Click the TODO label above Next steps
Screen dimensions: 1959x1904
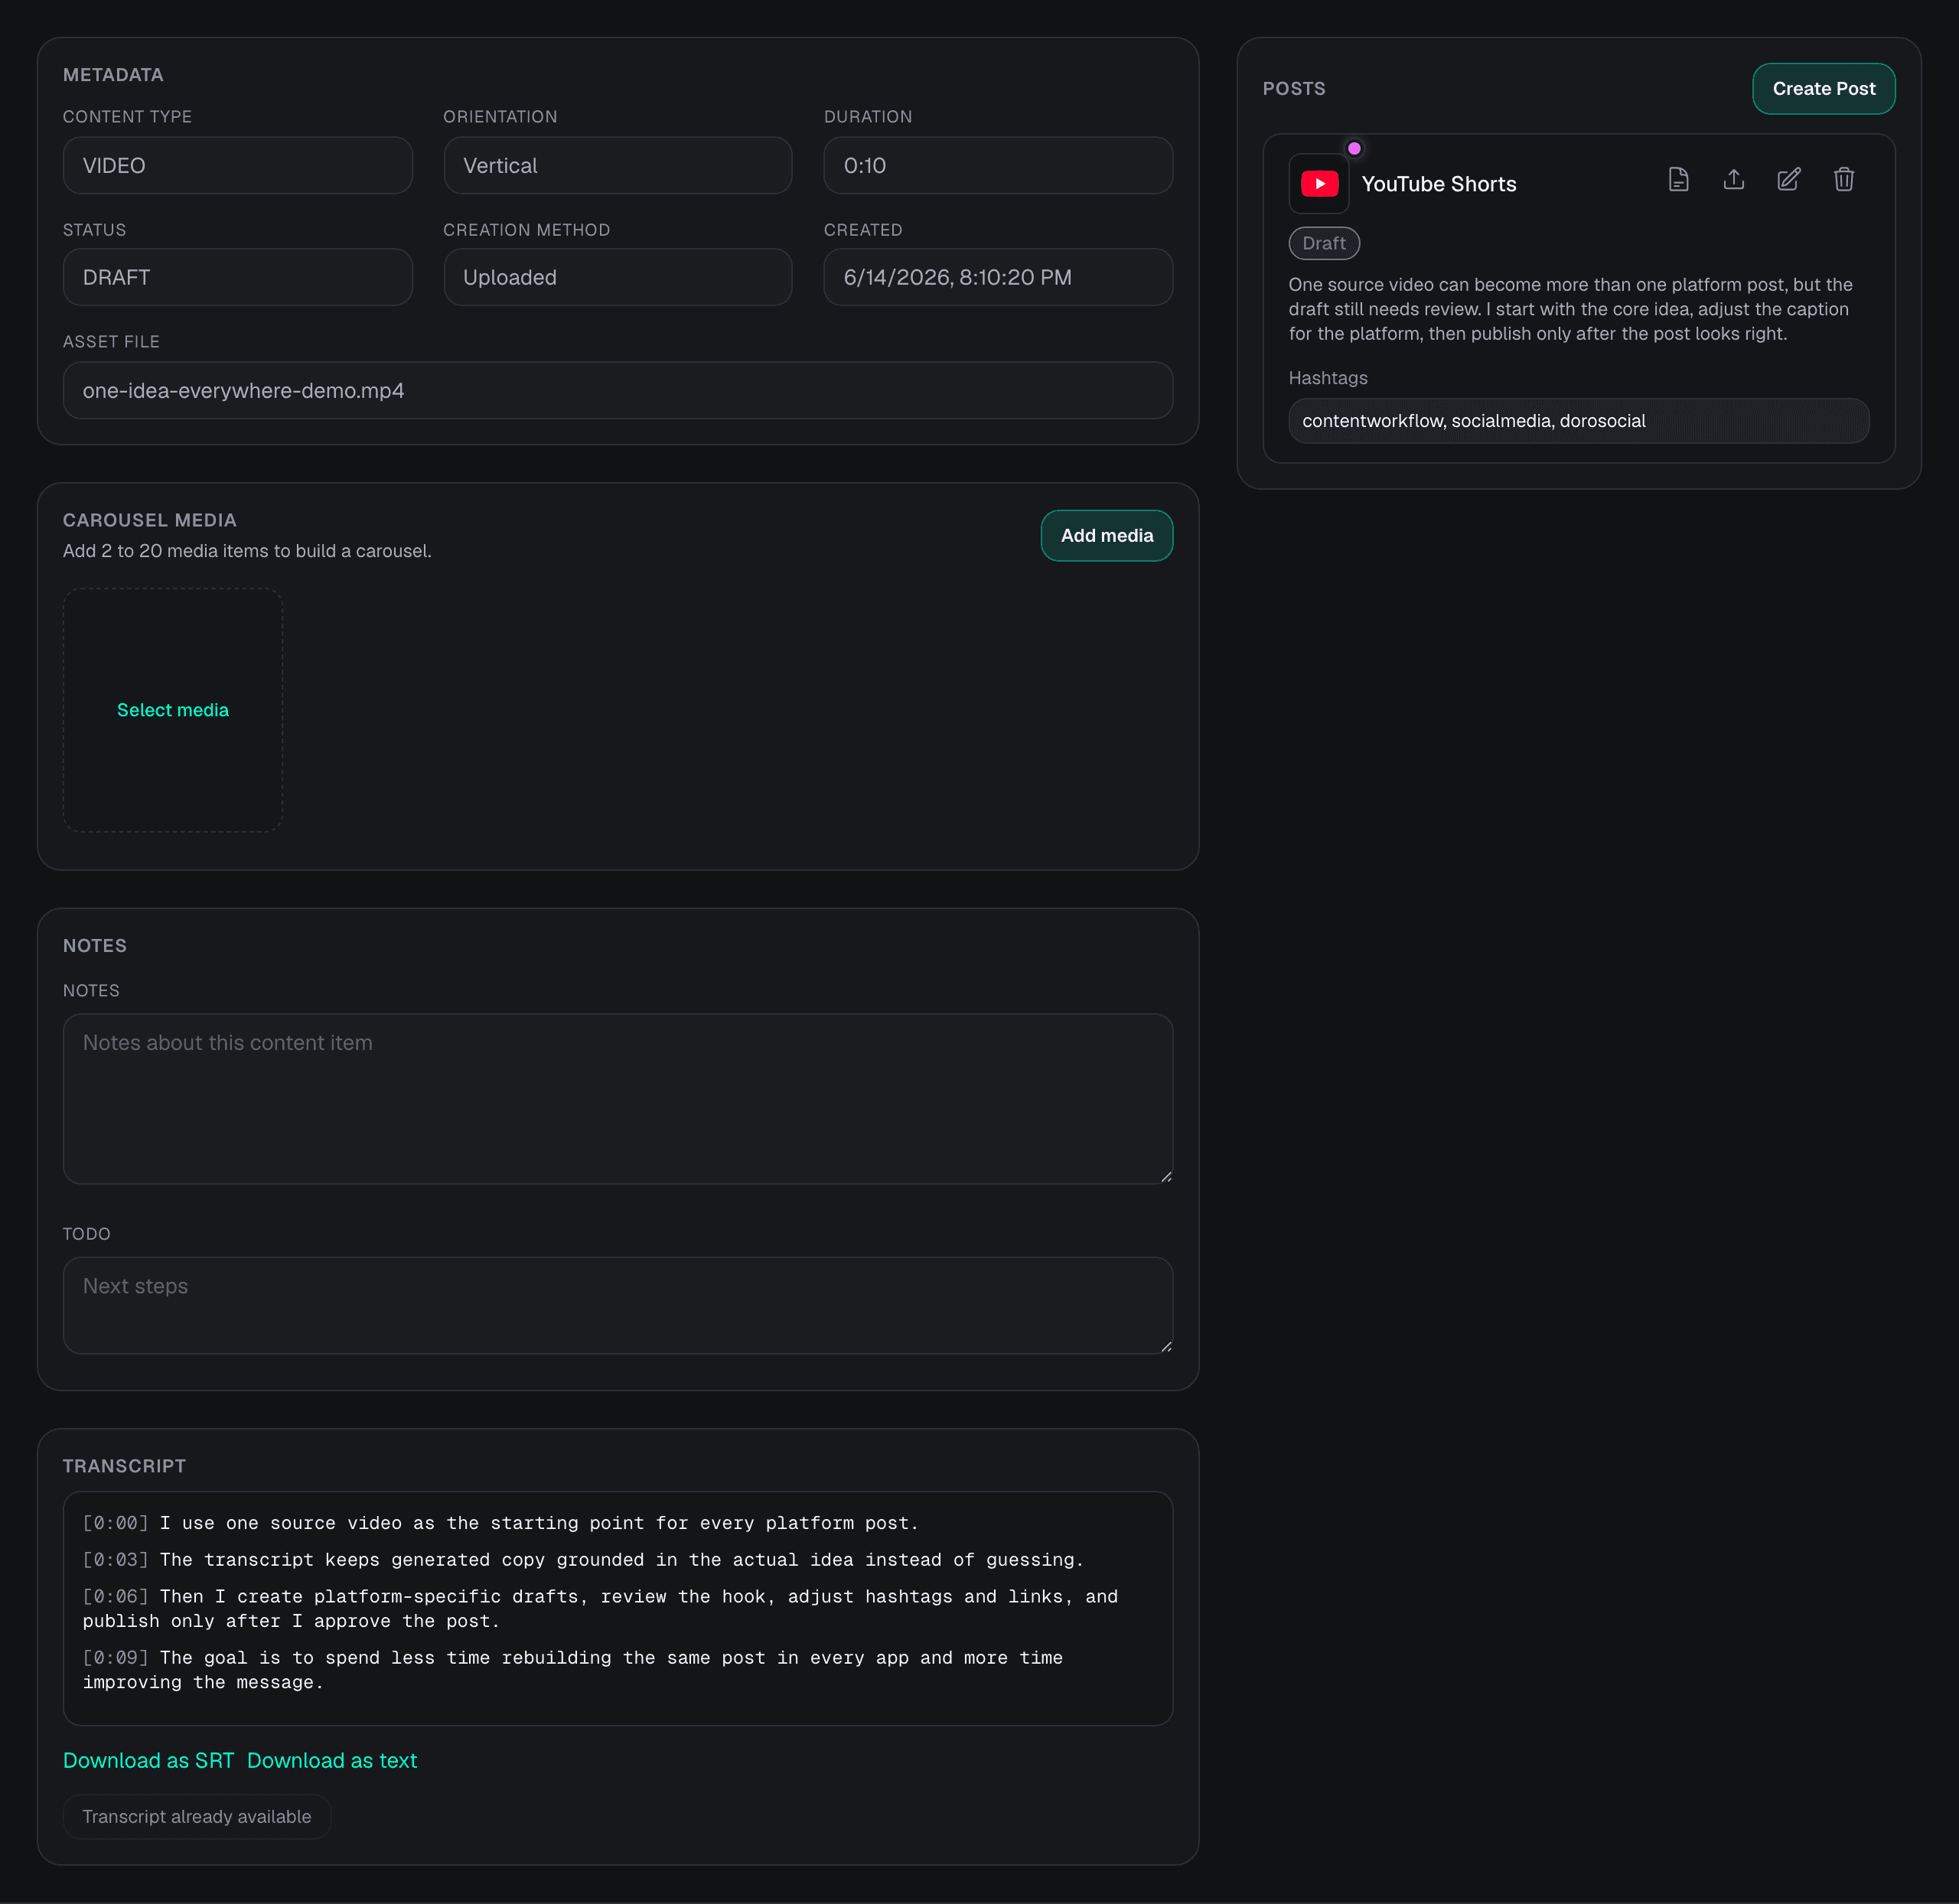point(86,1234)
